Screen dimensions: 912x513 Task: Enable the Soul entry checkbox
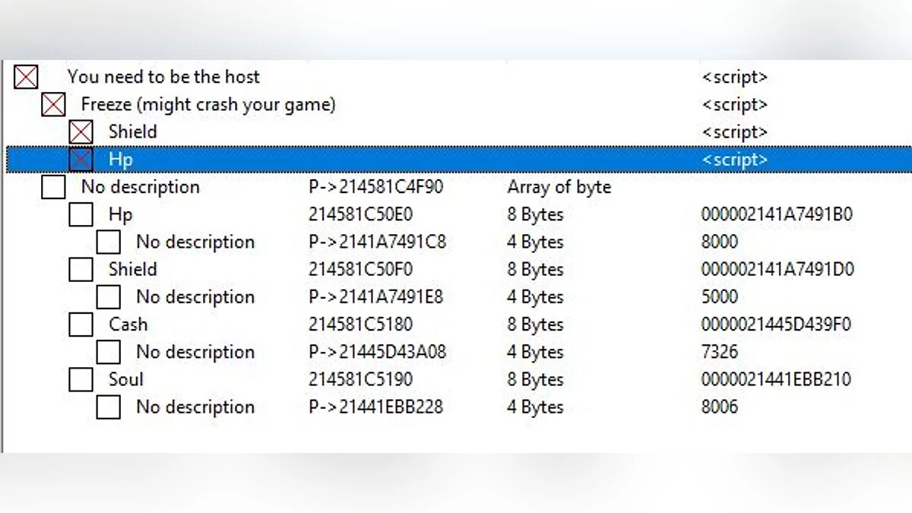pos(81,379)
